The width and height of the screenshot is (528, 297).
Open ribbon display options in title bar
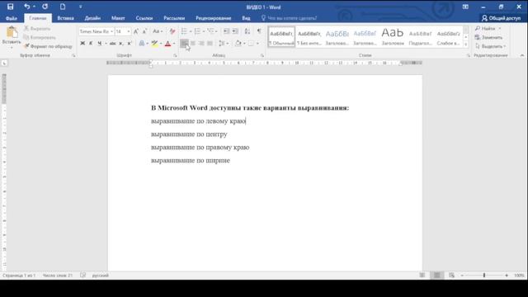[x=465, y=7]
